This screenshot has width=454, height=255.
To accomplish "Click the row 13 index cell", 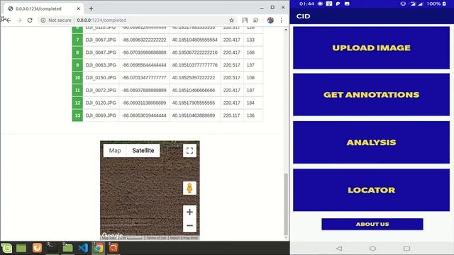I will [x=77, y=115].
